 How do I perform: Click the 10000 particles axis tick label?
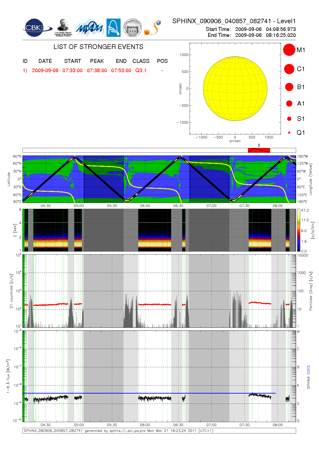(x=303, y=255)
